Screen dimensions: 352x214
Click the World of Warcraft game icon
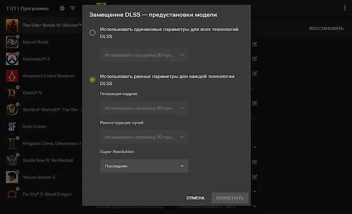click(x=12, y=110)
